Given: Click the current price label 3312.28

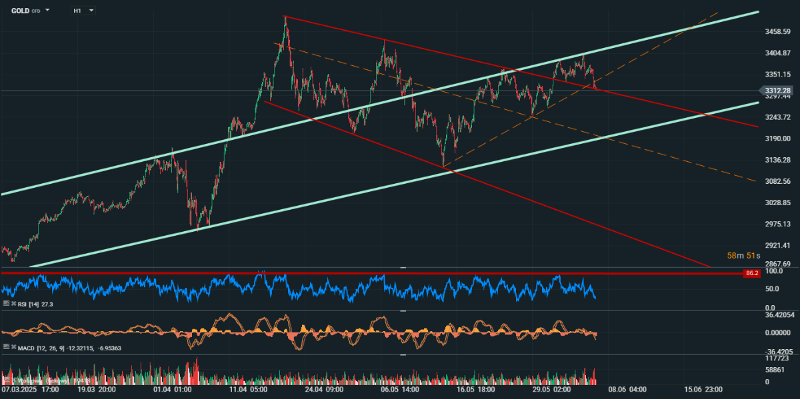Looking at the screenshot, I should pyautogui.click(x=778, y=91).
